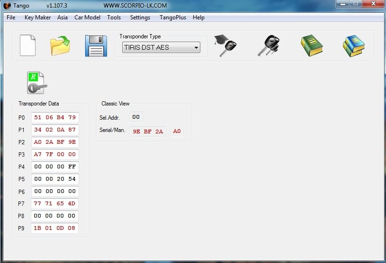This screenshot has width=386, height=263.
Task: Open the TangoPlus menu
Action: pyautogui.click(x=173, y=18)
